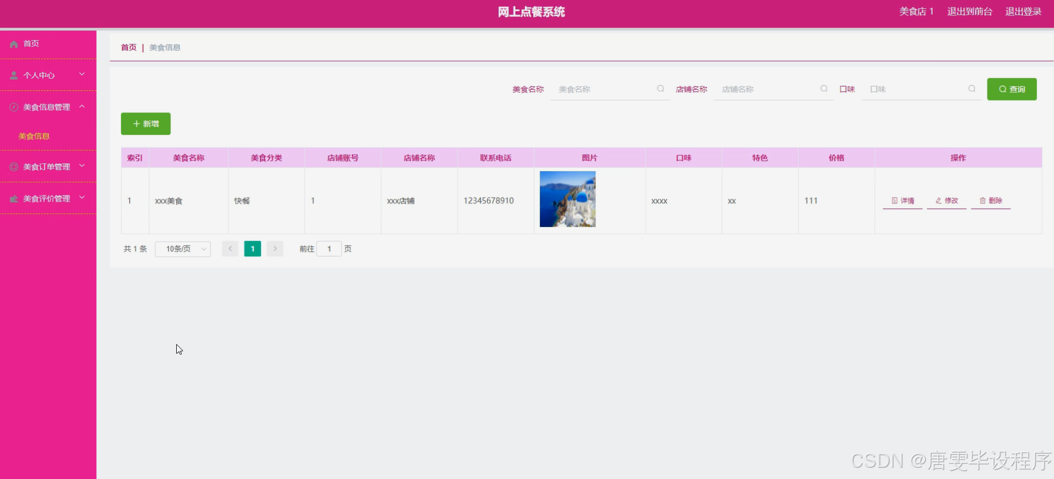The image size is (1054, 479).
Task: Click the 新增 add button
Action: coord(146,124)
